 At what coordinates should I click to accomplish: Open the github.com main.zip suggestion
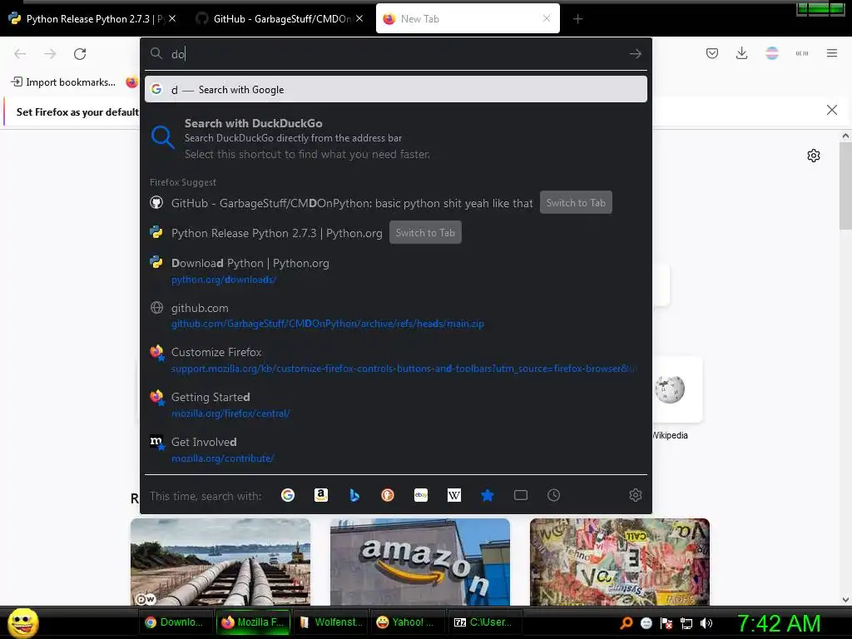395,315
